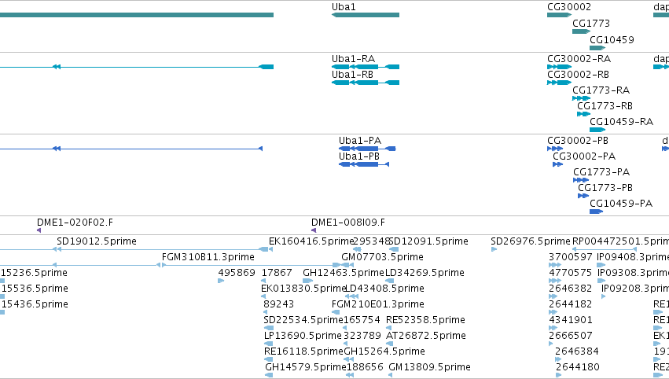Select the RE52358.5prime EST
Viewport: 669px width, 379px height.
(x=425, y=320)
